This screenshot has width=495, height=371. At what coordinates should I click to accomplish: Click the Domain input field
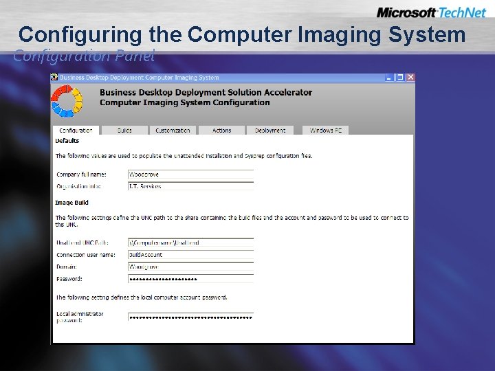point(190,267)
